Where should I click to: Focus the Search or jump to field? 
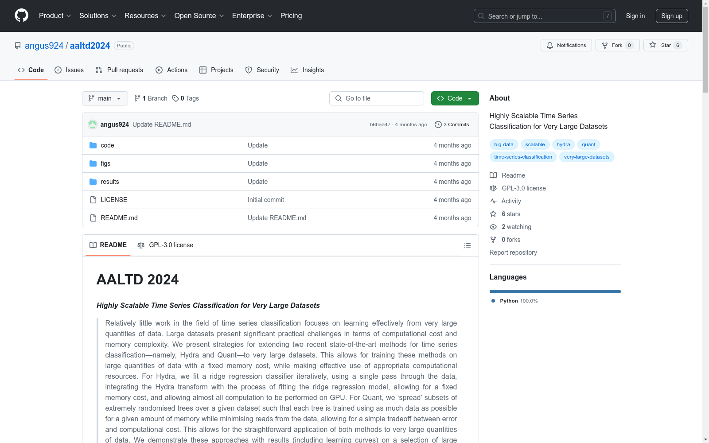point(545,16)
